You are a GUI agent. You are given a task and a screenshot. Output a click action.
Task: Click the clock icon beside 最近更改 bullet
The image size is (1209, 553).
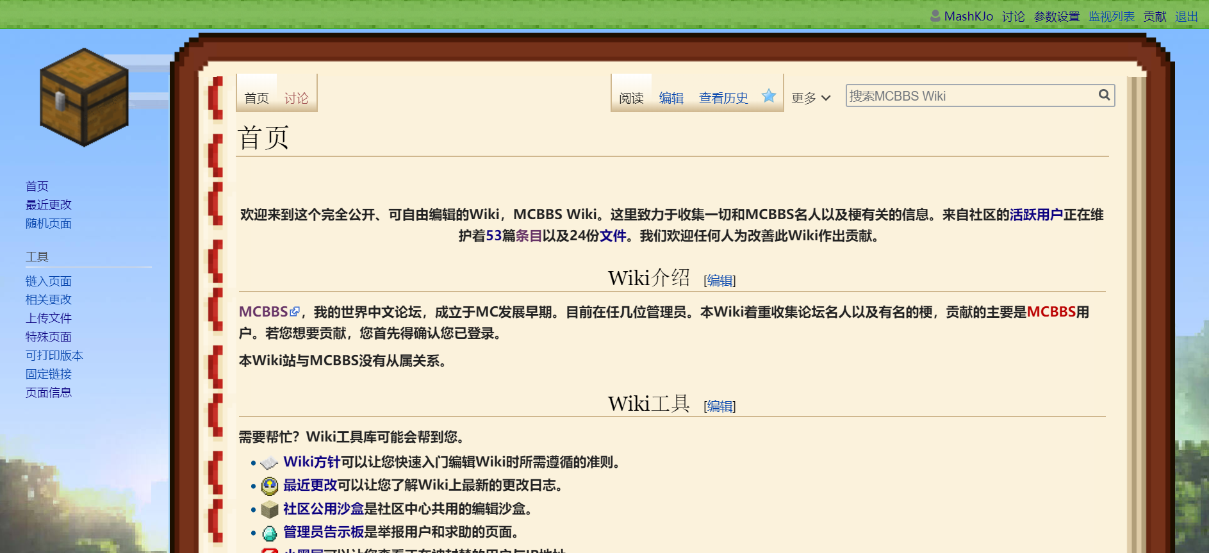click(270, 486)
